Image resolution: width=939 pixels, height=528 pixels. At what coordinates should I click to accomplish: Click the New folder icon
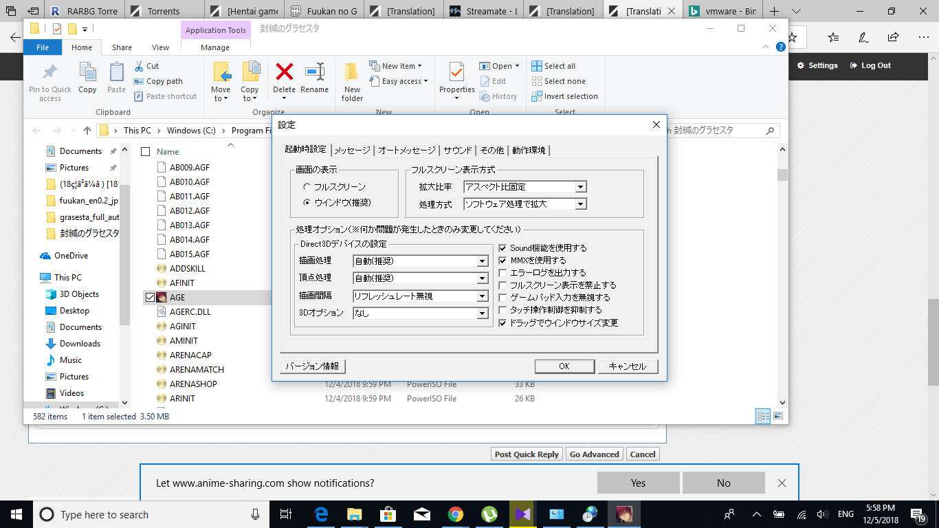[x=352, y=72]
